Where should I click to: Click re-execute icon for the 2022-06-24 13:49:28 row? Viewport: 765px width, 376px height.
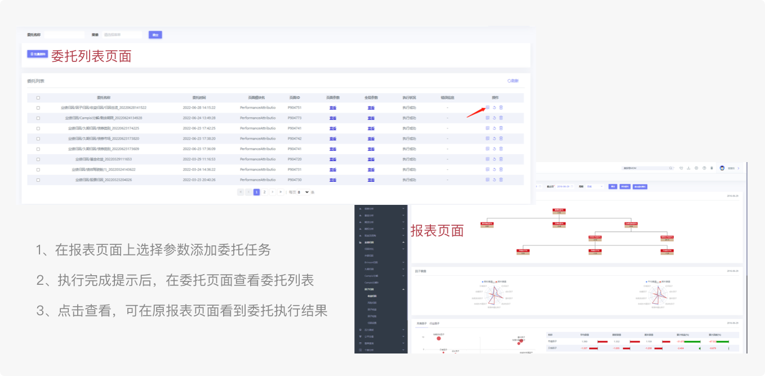(x=495, y=118)
